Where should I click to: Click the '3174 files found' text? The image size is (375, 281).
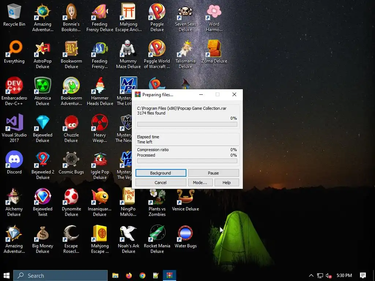(x=151, y=113)
